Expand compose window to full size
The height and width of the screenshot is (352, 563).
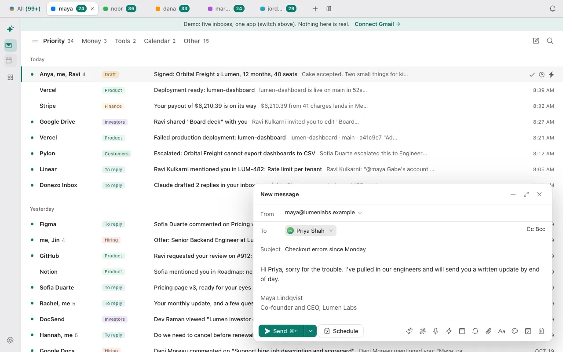[x=526, y=194]
